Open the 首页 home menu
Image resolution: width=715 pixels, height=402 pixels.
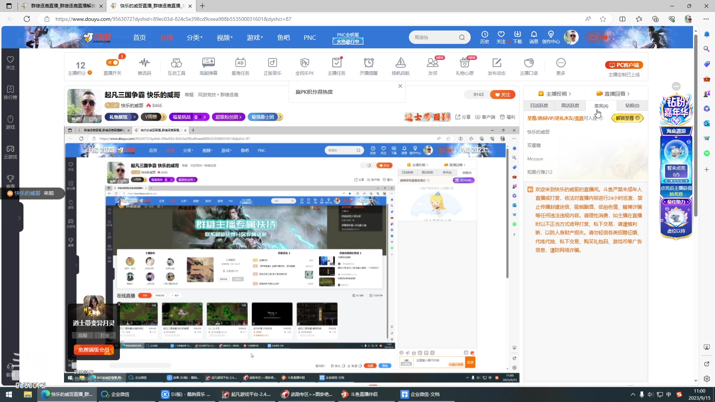click(140, 38)
